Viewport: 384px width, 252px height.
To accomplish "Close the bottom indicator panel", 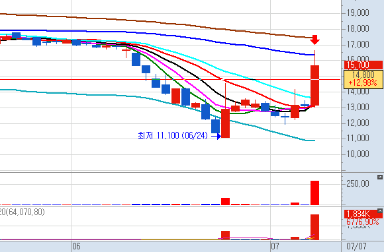I will [379, 211].
